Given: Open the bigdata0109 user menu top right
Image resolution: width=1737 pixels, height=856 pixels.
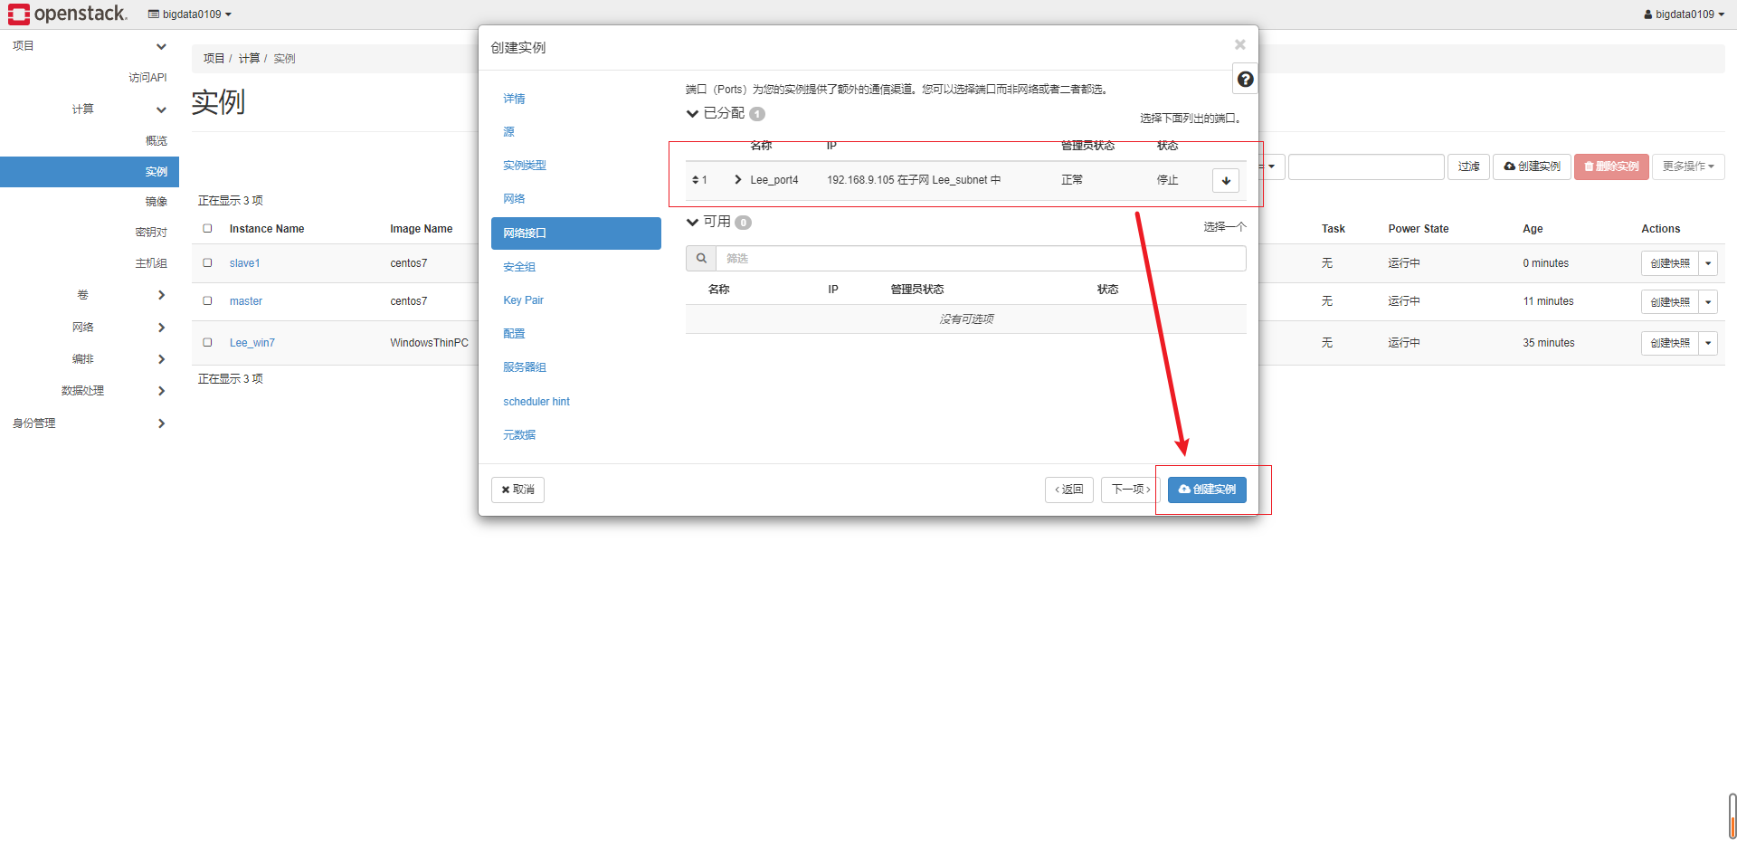Looking at the screenshot, I should coord(1684,14).
